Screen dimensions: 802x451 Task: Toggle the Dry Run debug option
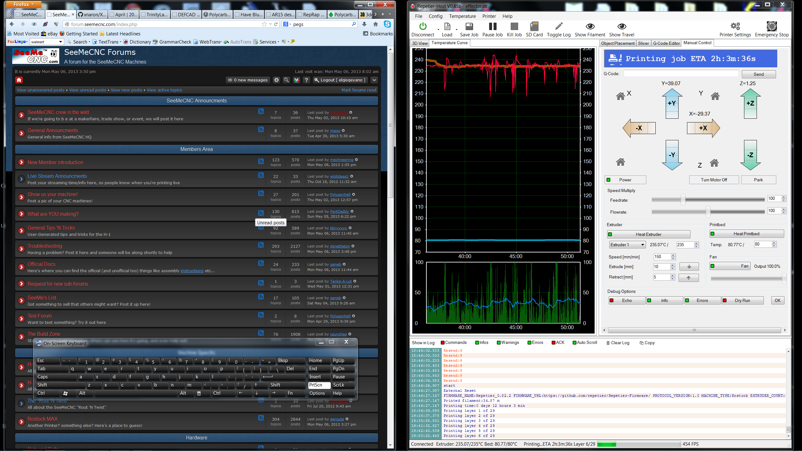742,300
